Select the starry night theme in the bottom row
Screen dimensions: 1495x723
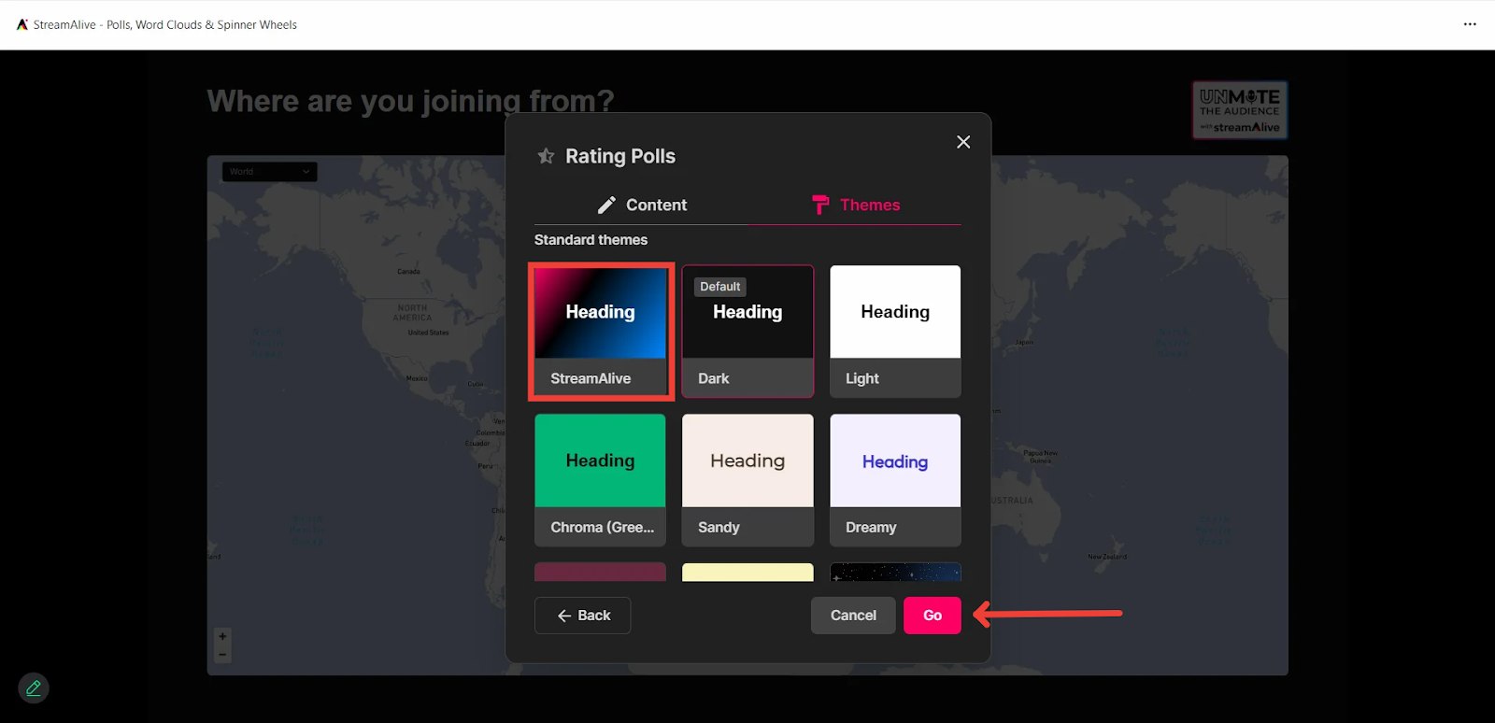[x=895, y=572]
